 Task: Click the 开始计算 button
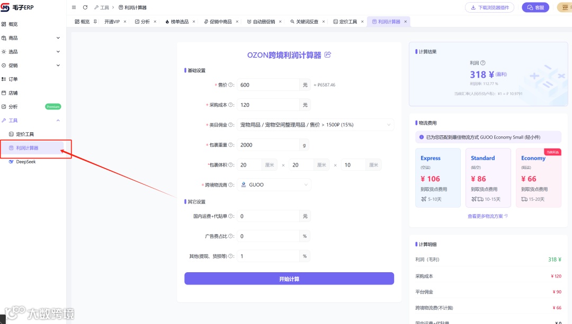[x=289, y=279]
